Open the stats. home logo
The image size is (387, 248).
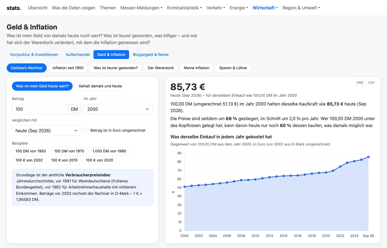14,8
